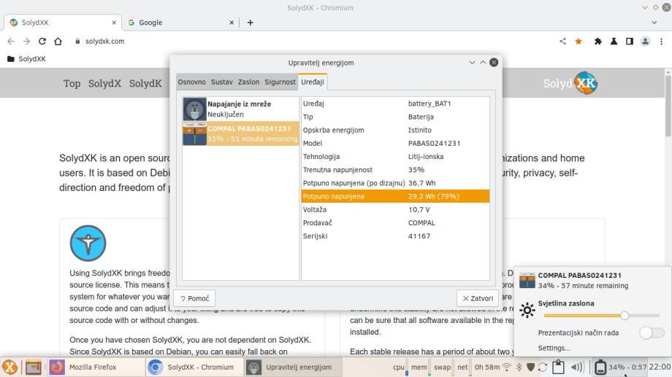672x377 pixels.
Task: Click the SolydK navigation link
Action: coord(145,83)
